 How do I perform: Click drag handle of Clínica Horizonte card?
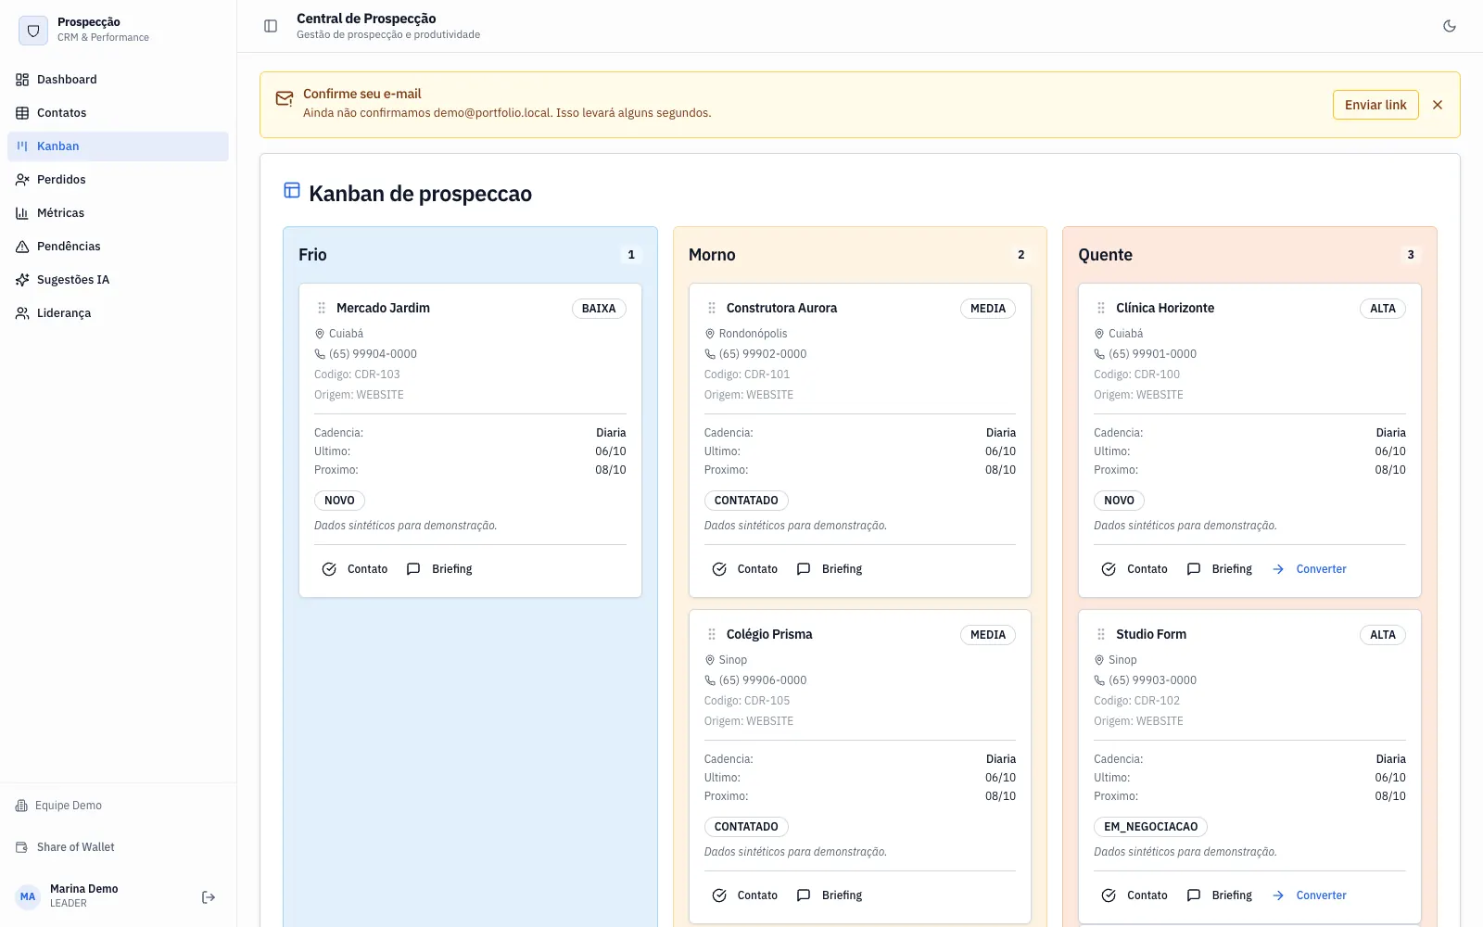(x=1101, y=308)
